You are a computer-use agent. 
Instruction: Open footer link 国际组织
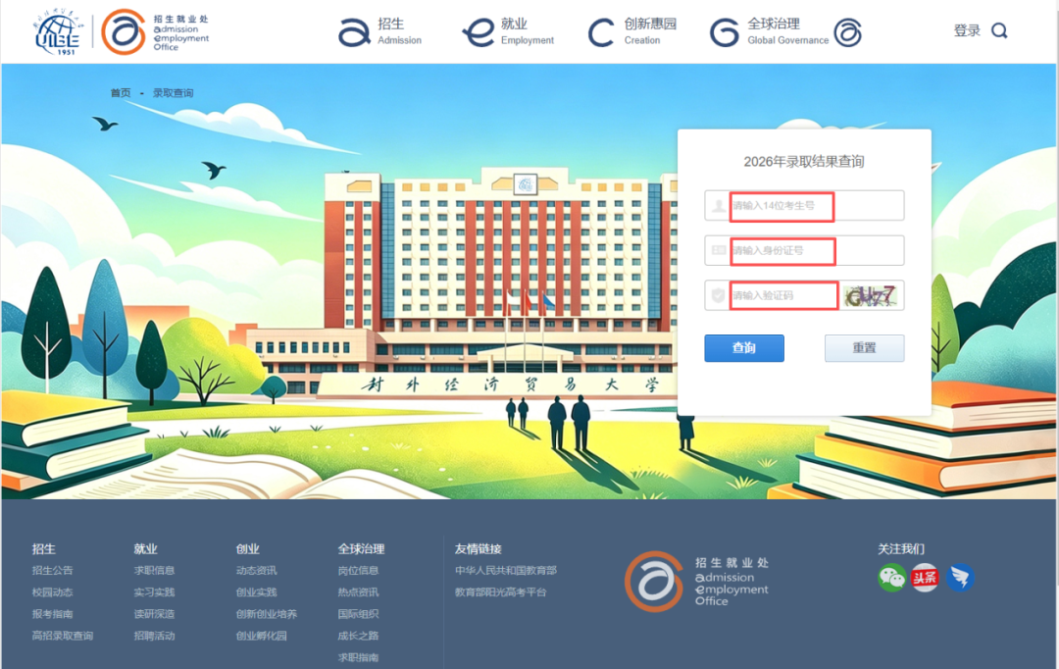[359, 614]
